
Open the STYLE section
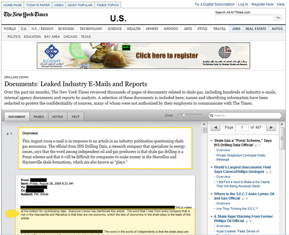(x=203, y=29)
